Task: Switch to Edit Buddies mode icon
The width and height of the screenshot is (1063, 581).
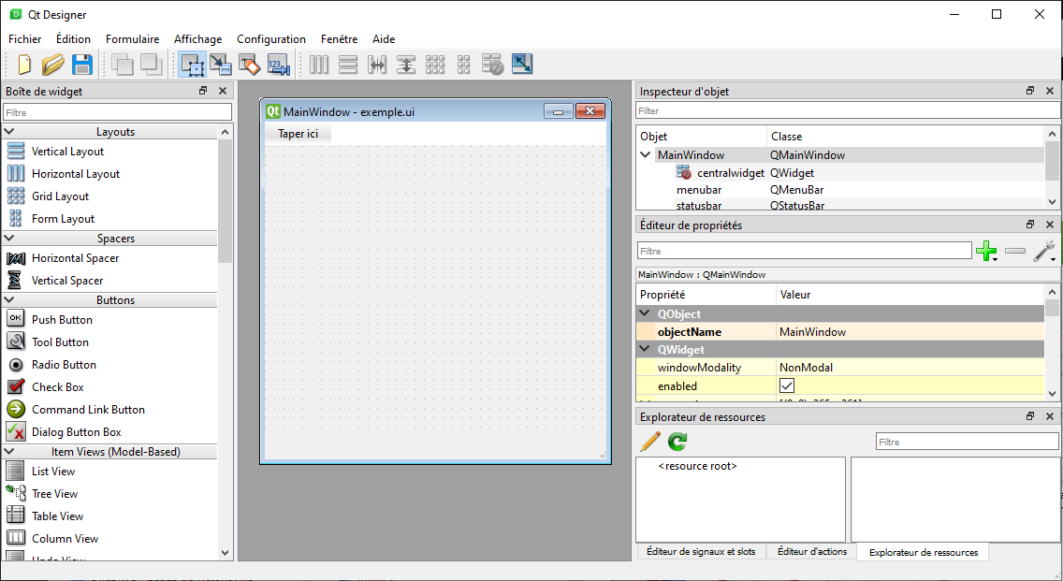Action: tap(250, 65)
